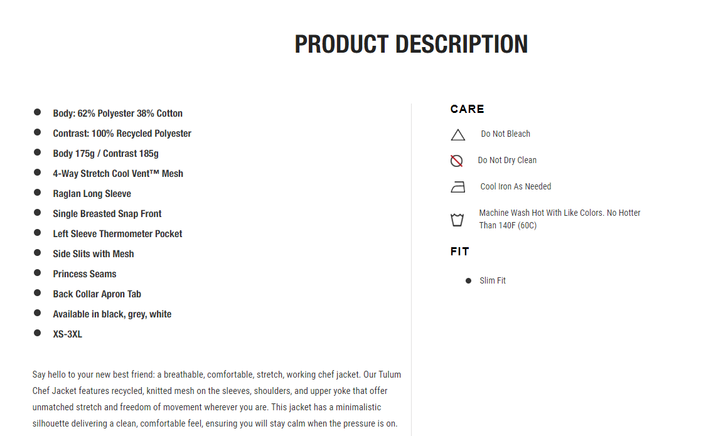
Task: Click the Machine Wash Hot instruction text
Action: coord(560,219)
